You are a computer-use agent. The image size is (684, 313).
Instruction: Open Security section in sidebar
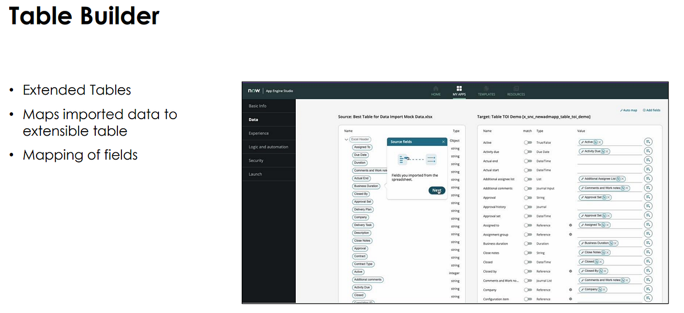click(x=269, y=161)
